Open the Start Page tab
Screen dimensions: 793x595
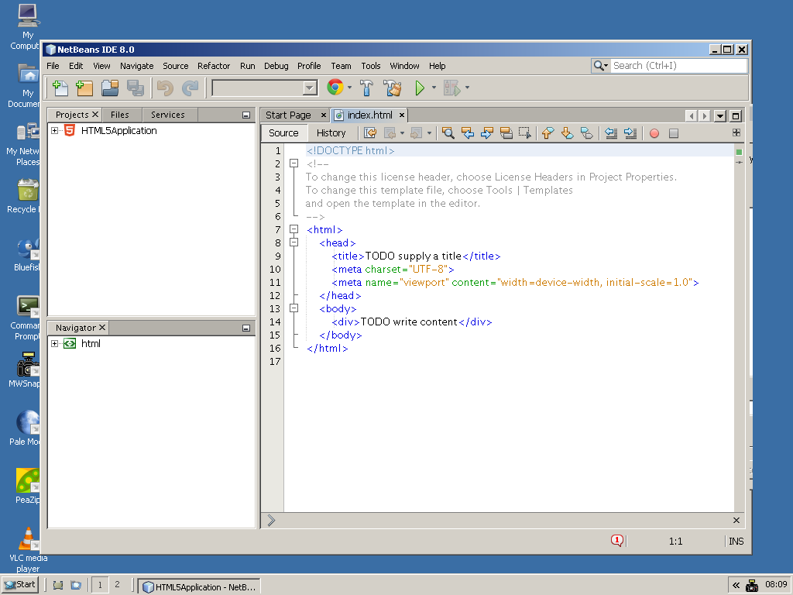(288, 115)
